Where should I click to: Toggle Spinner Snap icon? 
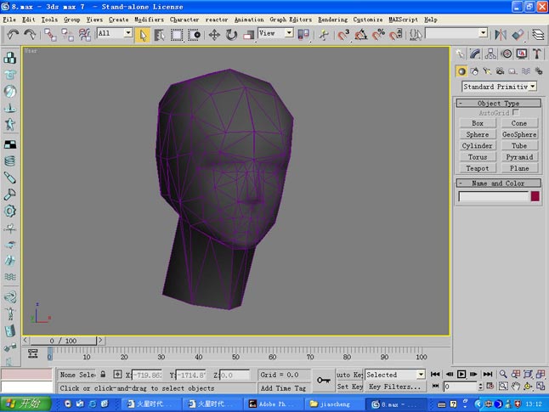pos(396,34)
